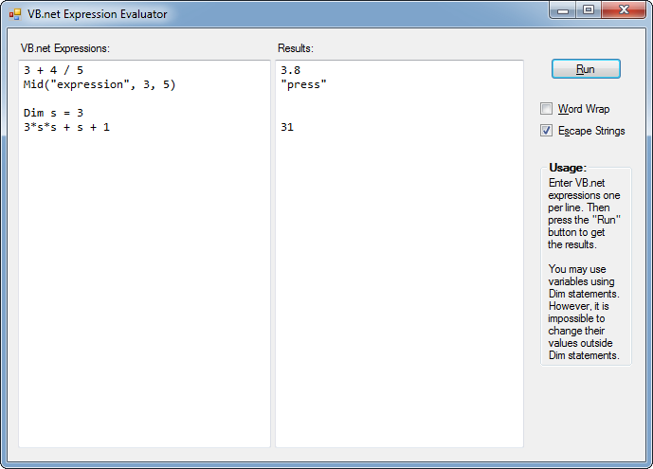This screenshot has width=653, height=469.
Task: Click the '3*s*s + s + 1' expression
Action: pos(66,127)
